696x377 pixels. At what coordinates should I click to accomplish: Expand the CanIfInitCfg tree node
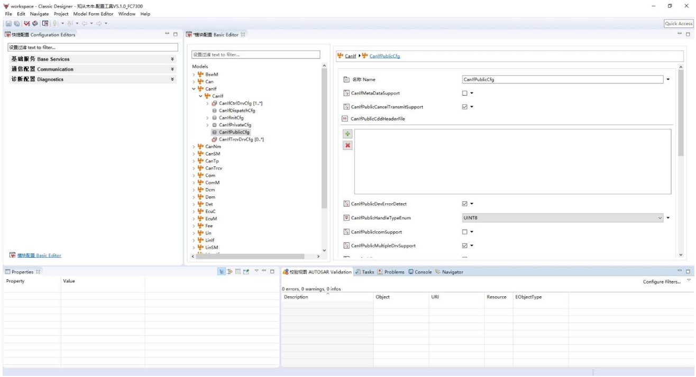pyautogui.click(x=208, y=118)
